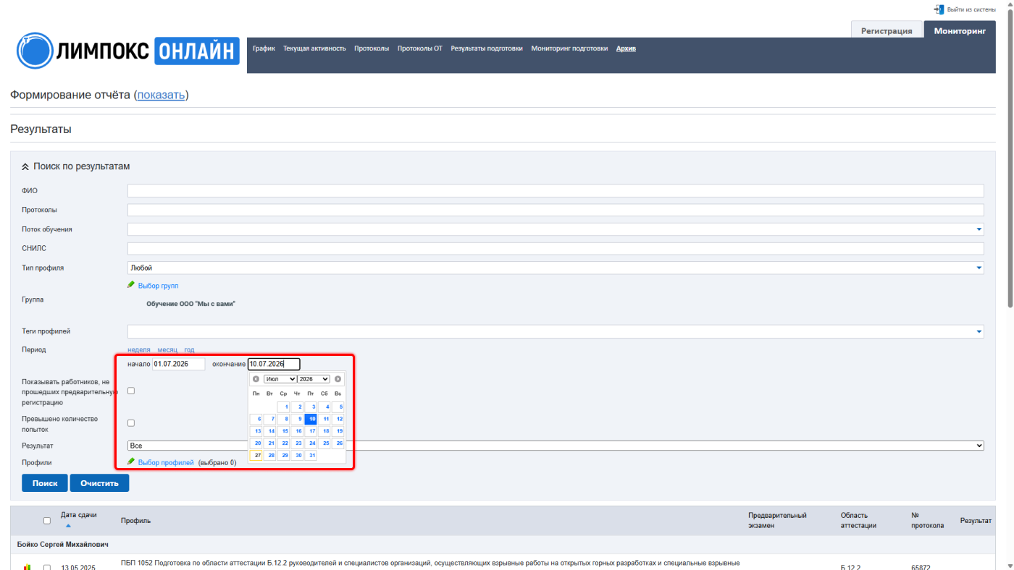
Task: Open the 'Архив' menu item
Action: [x=626, y=48]
